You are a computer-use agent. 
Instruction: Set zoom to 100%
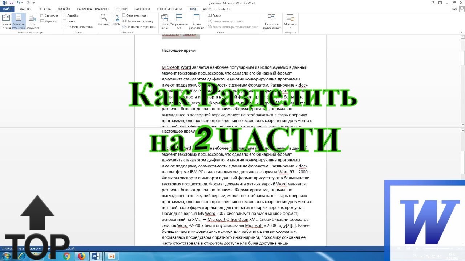click(116, 20)
